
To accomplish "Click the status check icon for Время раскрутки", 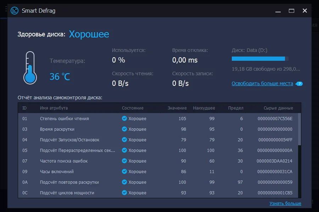I will click(x=124, y=129).
